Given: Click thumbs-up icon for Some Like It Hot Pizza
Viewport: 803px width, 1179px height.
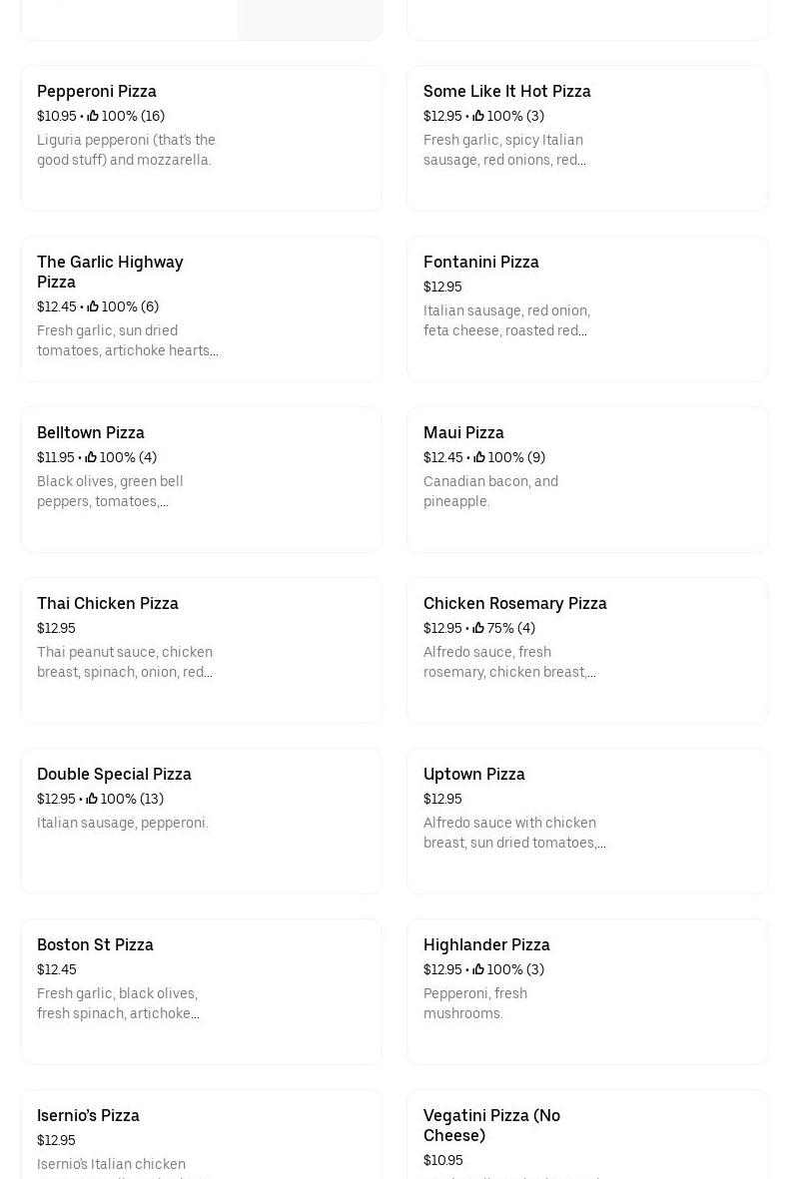Looking at the screenshot, I should point(478,117).
